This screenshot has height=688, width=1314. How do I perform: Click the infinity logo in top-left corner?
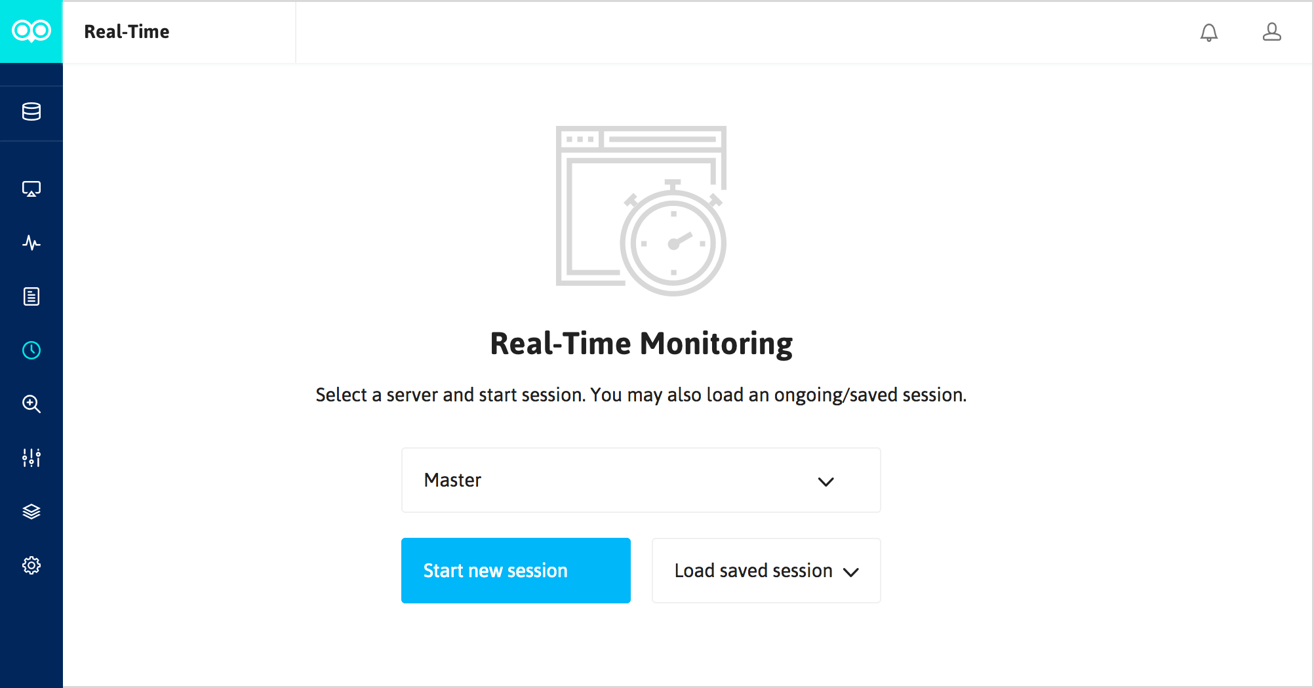point(31,31)
